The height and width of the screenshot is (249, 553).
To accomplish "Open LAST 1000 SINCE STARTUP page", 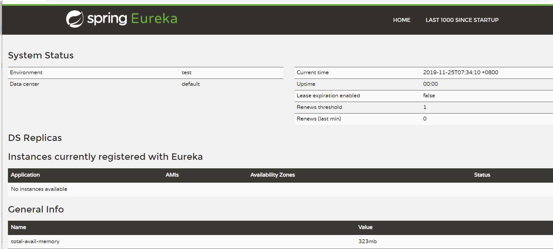I will [462, 20].
